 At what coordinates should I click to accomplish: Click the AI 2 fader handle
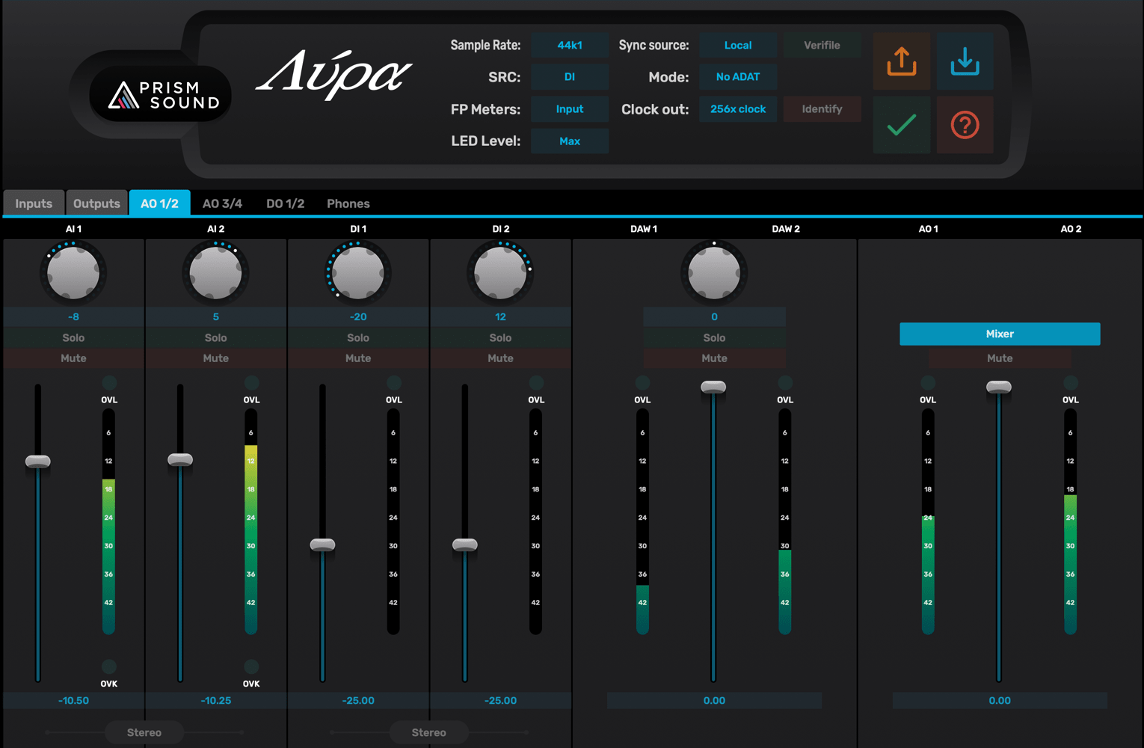(180, 459)
